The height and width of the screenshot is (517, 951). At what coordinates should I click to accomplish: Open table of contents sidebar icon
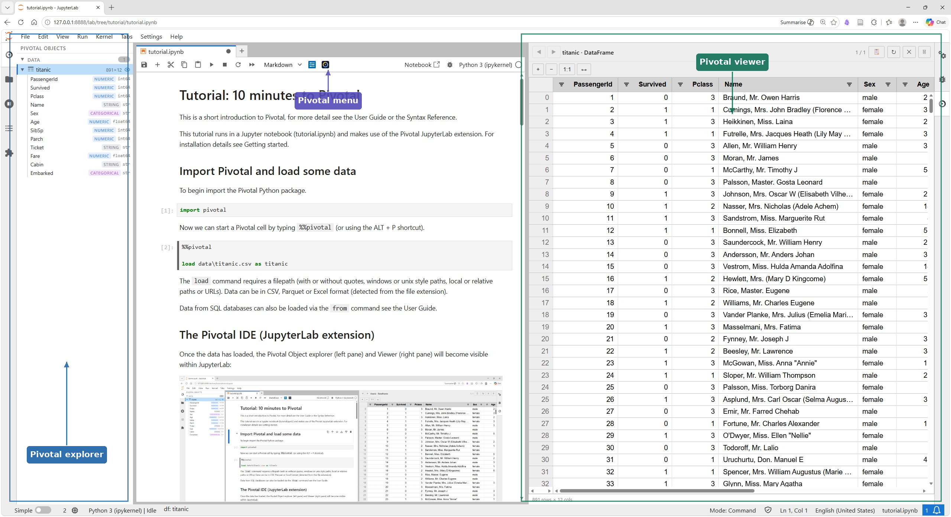[9, 129]
